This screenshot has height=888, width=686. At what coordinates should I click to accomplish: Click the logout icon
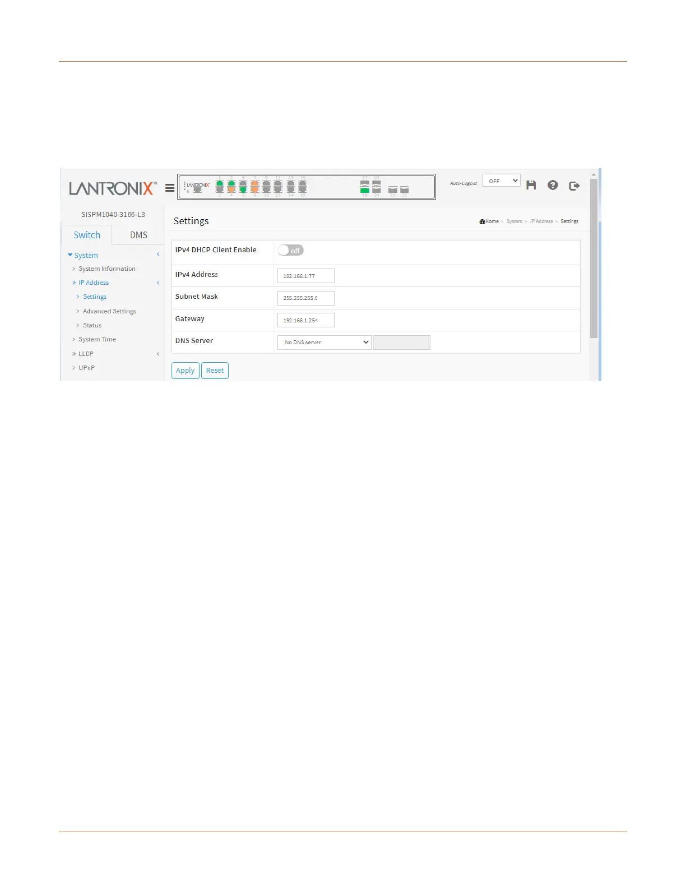click(x=574, y=186)
